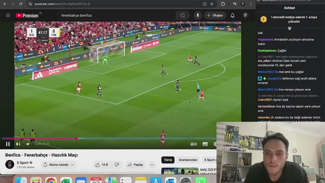Click the Sohbet chat header
Viewport: 325px width, 183px height.
click(x=289, y=8)
